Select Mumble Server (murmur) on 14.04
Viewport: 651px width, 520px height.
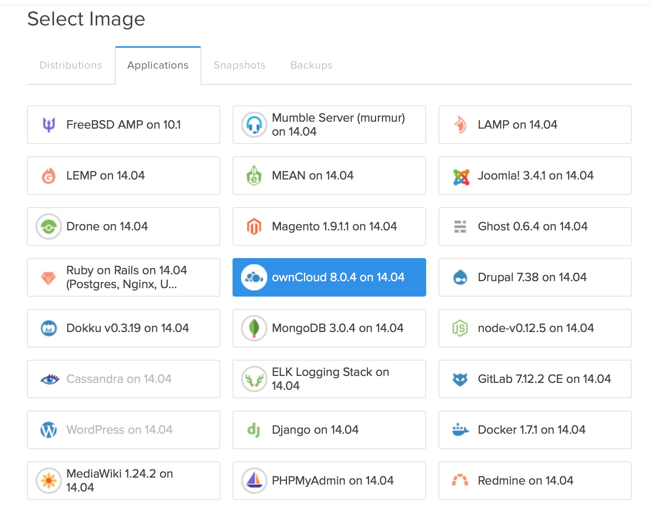pos(329,125)
